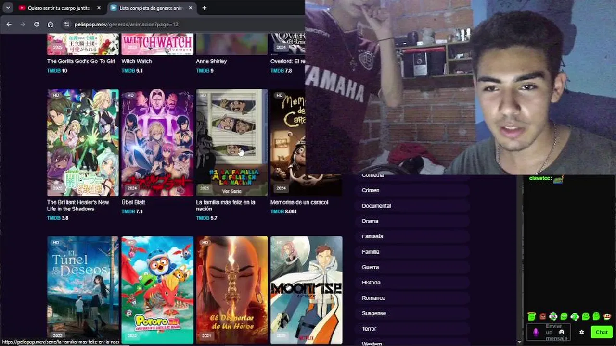This screenshot has width=616, height=346.
Task: Pick the green halo emote
Action: [531, 316]
